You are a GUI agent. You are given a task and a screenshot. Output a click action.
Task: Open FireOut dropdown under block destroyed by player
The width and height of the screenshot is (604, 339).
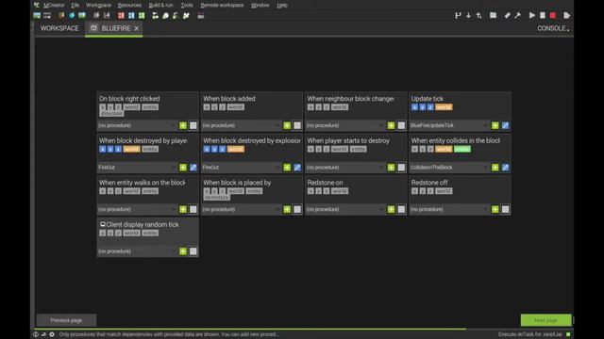tap(137, 168)
